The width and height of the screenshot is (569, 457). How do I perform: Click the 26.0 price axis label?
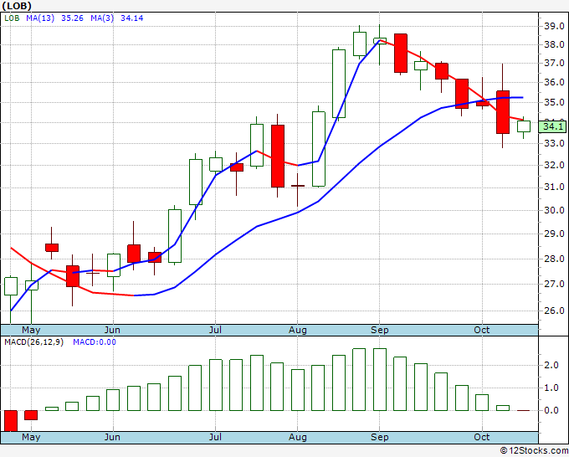[554, 311]
